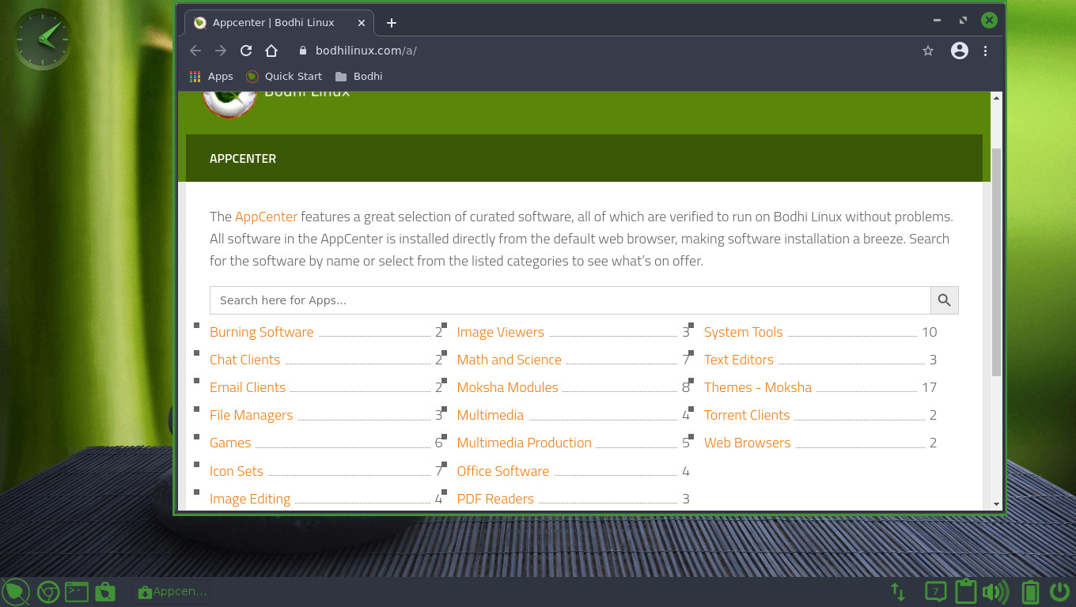Reload the Appcenter page
Viewport: 1076px width, 607px height.
click(246, 51)
